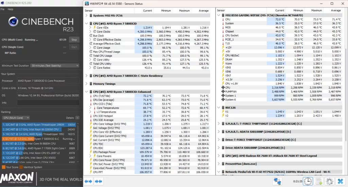Screen dimensions: 348x187
Task: Collapse the MSI B550 GAMING WIFI6E group
Action: 219,15
